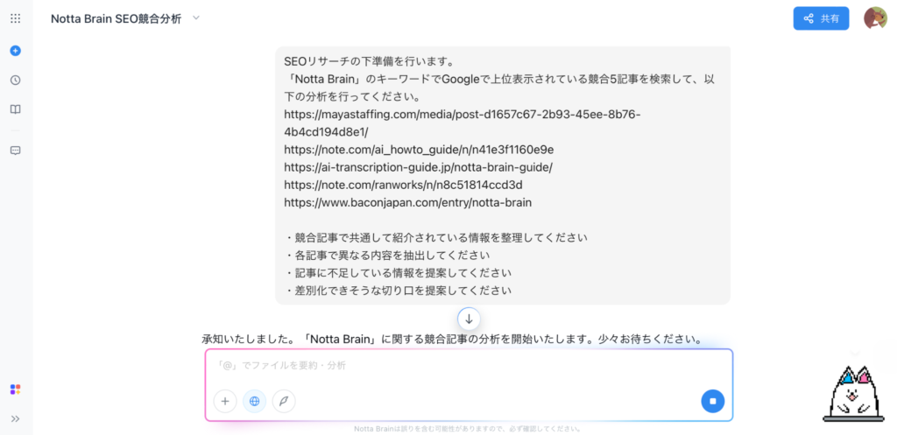Click the bullet 競合記事で共通して紹介されている情報

coord(436,237)
